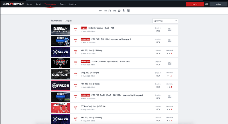
Task: Select the Tournaments tab
Action: coord(56,21)
